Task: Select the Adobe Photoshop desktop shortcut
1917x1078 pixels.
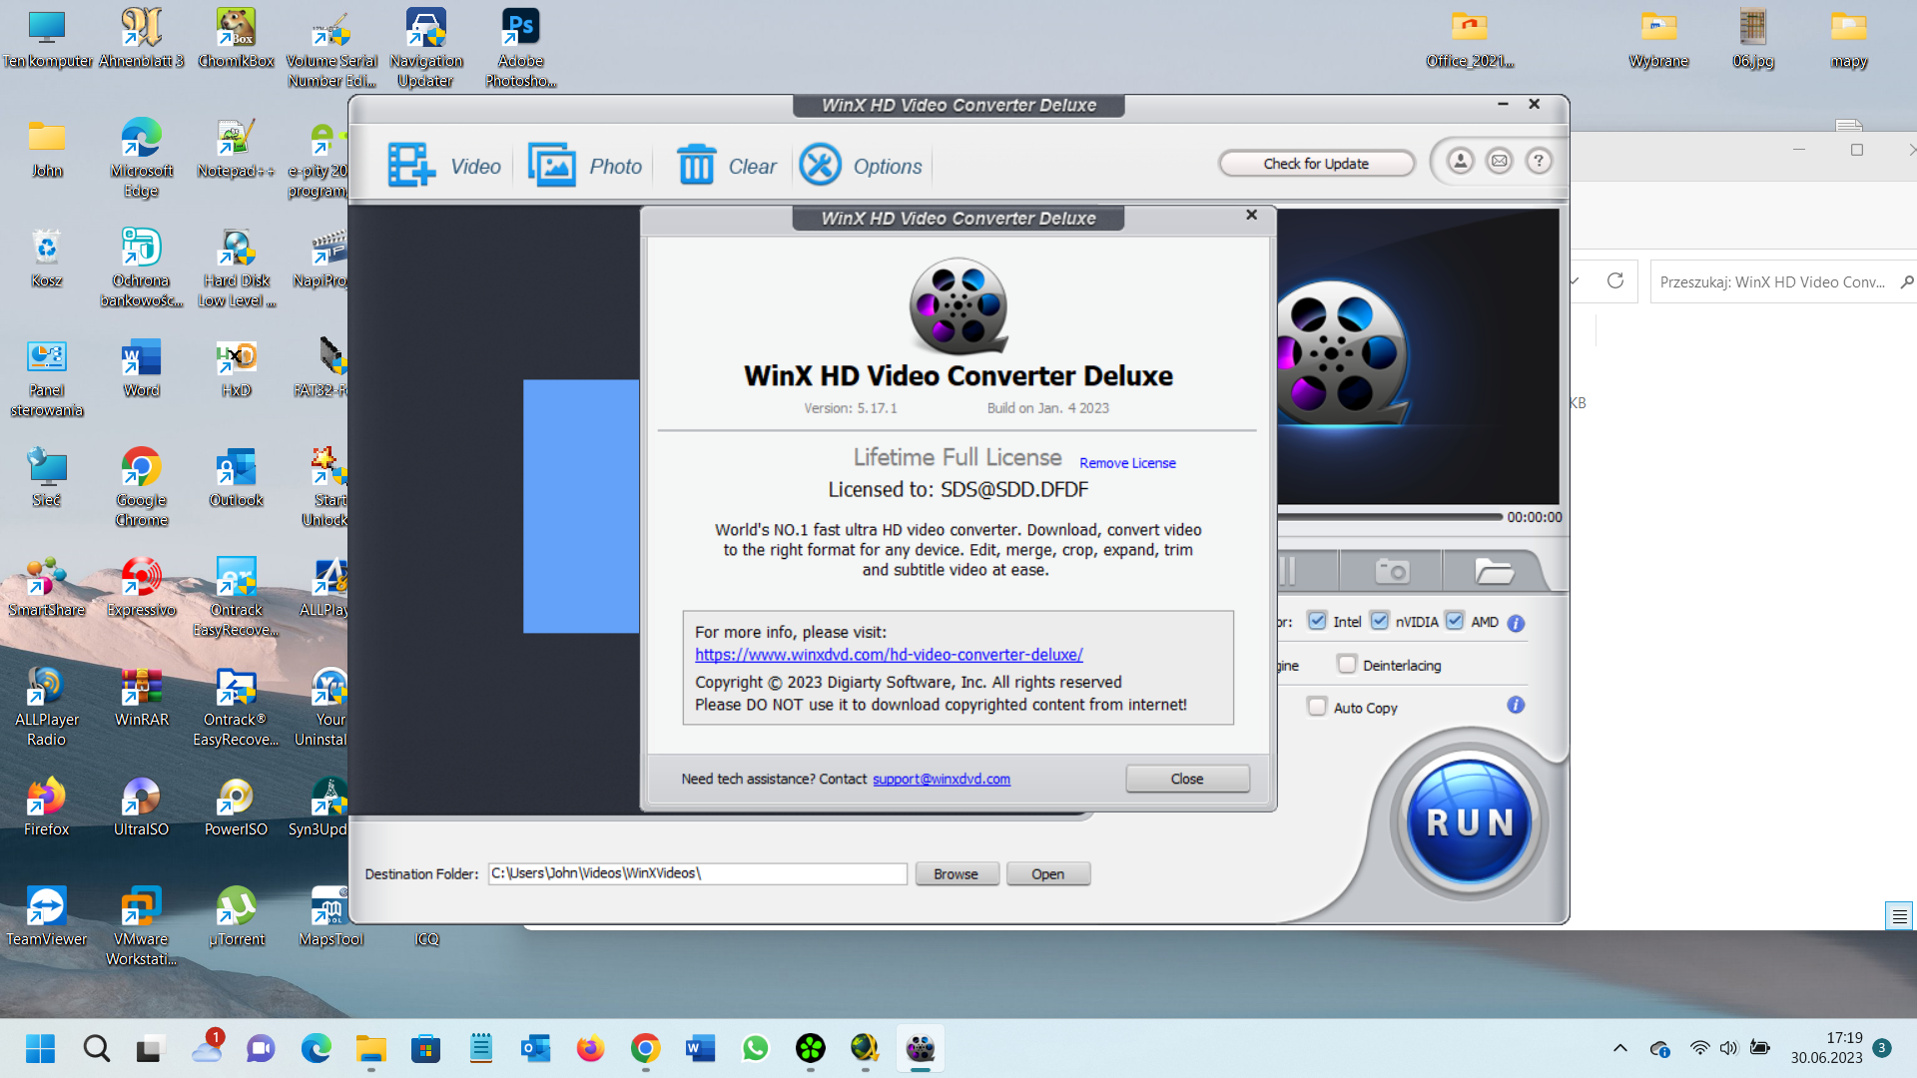Action: [x=520, y=47]
